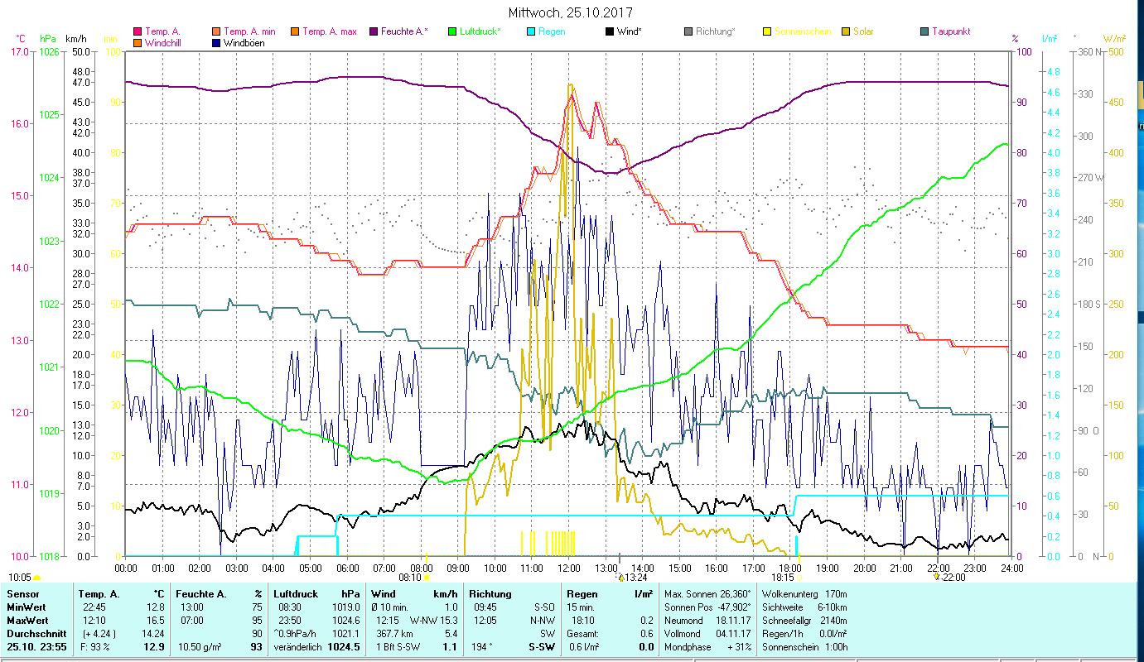Click the wind distance 367.7 km
The width and height of the screenshot is (1144, 662).
[x=395, y=634]
